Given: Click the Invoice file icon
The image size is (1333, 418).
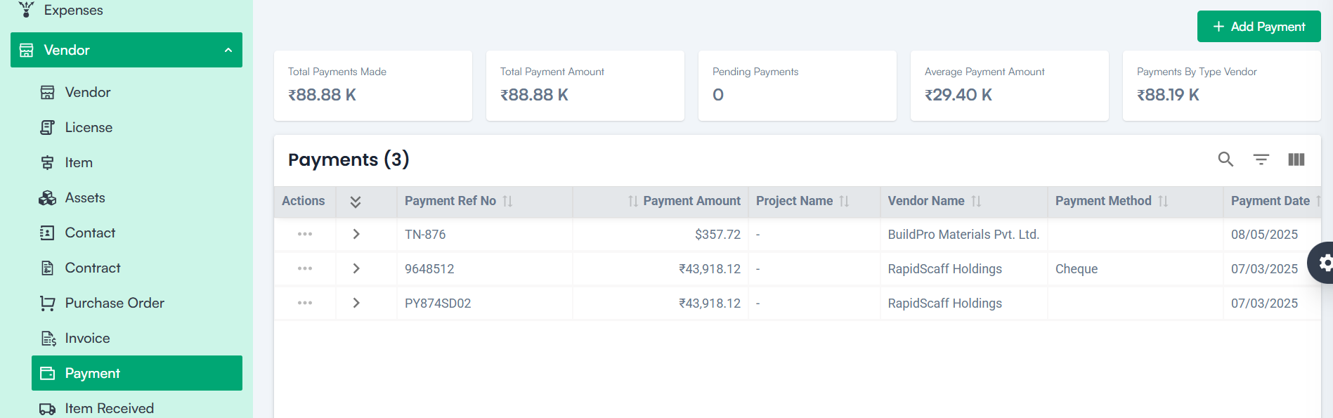Looking at the screenshot, I should click(48, 338).
